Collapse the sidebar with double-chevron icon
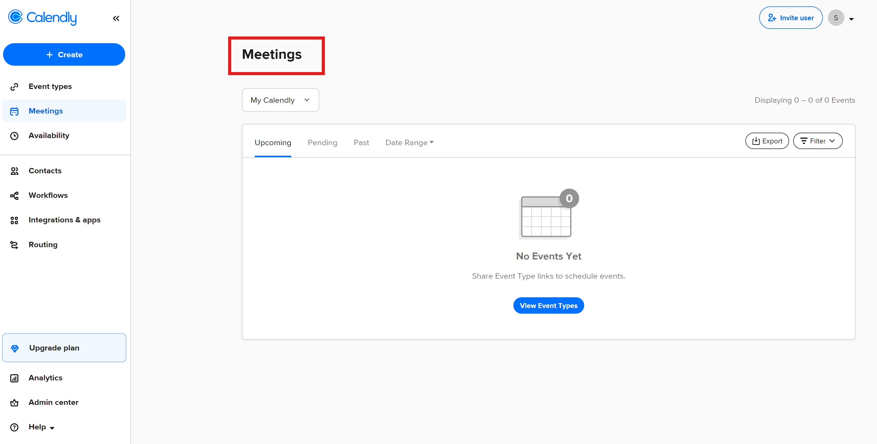This screenshot has height=444, width=877. tap(116, 18)
